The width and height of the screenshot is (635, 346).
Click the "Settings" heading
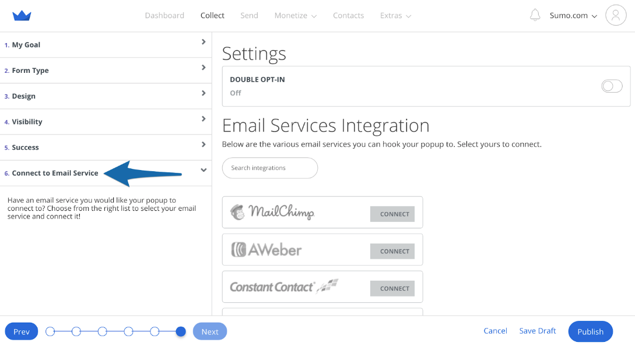(254, 54)
